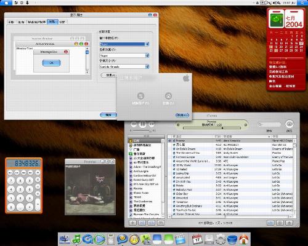Open the iTunes equalizer button

pos(270,223)
